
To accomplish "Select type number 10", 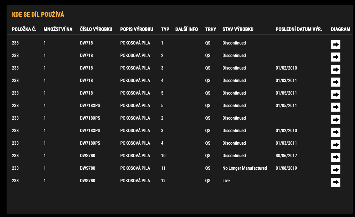I will 163,156.
